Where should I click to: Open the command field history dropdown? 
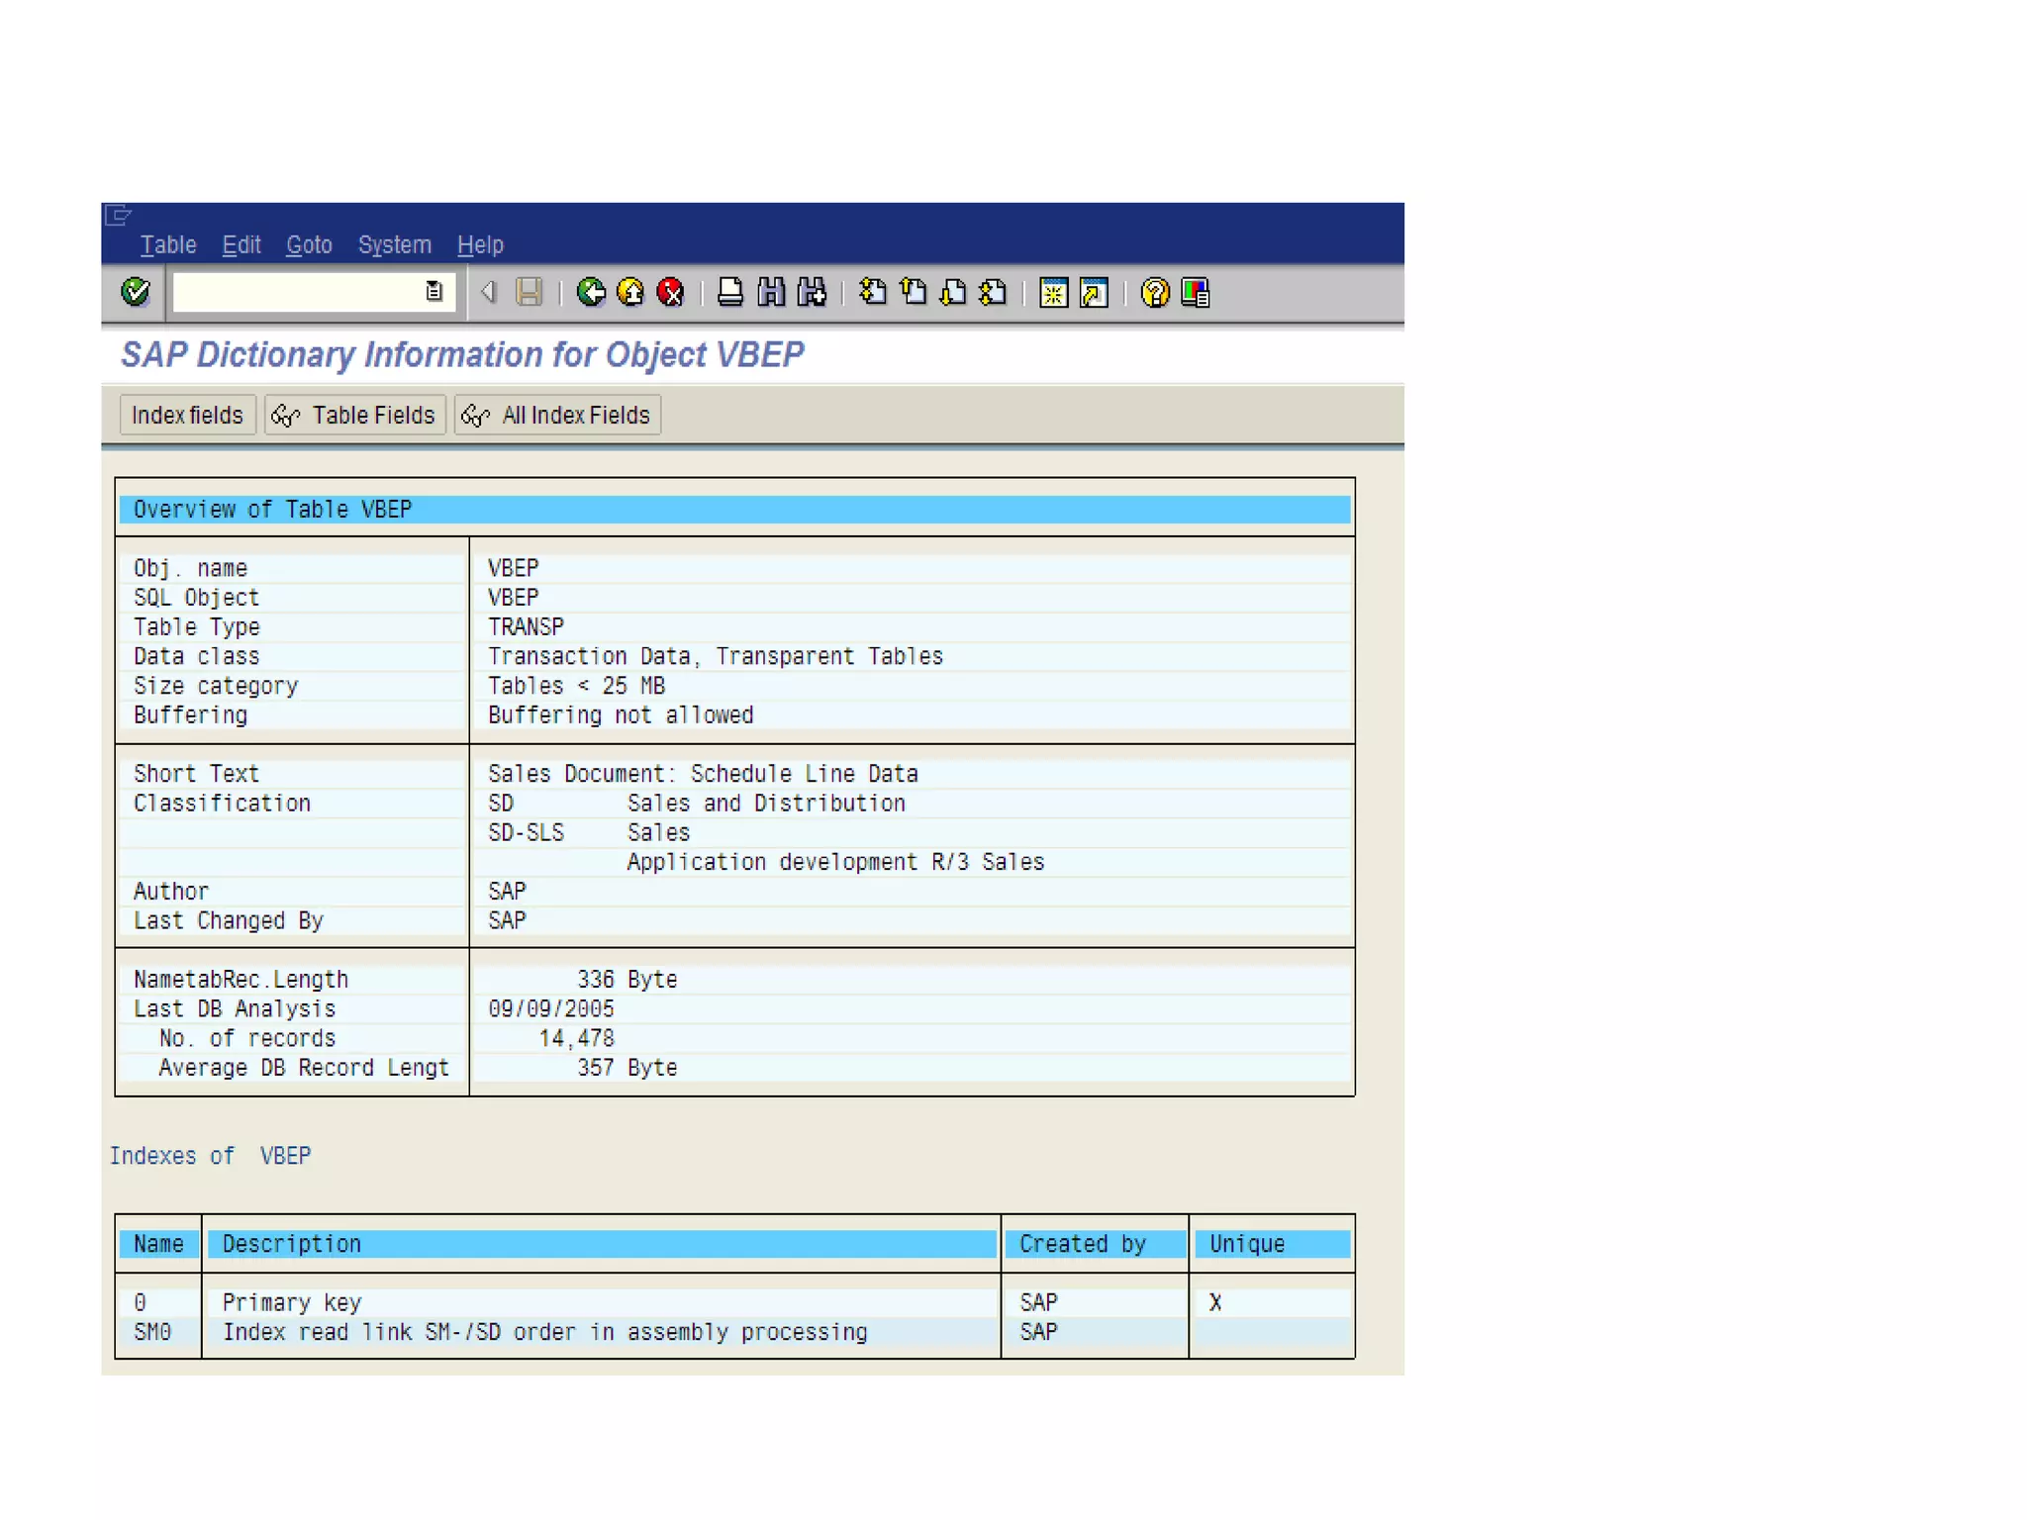(434, 291)
